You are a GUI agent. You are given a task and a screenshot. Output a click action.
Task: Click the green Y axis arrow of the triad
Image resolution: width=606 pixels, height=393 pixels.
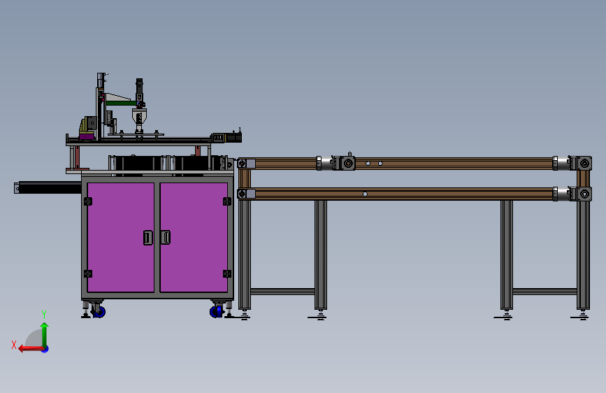(x=45, y=335)
